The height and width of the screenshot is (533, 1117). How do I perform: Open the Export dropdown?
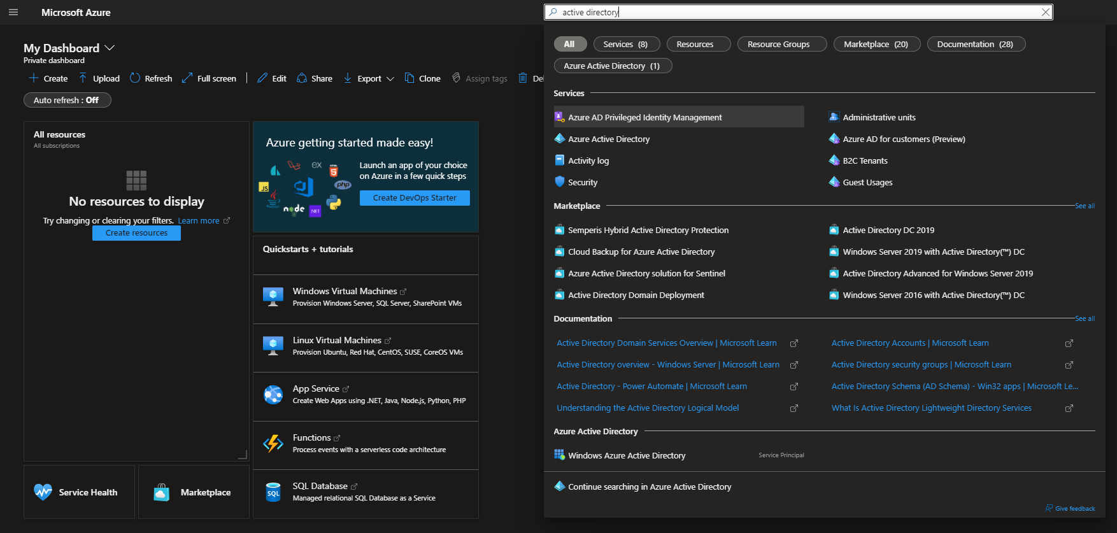point(369,78)
